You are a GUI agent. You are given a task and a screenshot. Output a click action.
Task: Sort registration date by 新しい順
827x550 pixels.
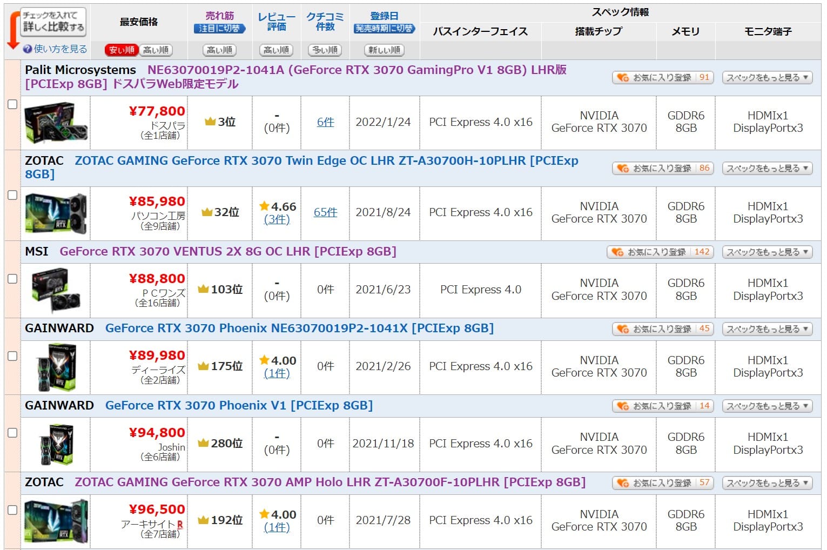(384, 50)
